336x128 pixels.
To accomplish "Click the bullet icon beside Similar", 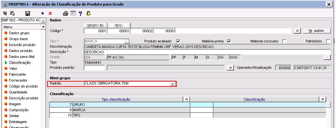I will [6, 116].
